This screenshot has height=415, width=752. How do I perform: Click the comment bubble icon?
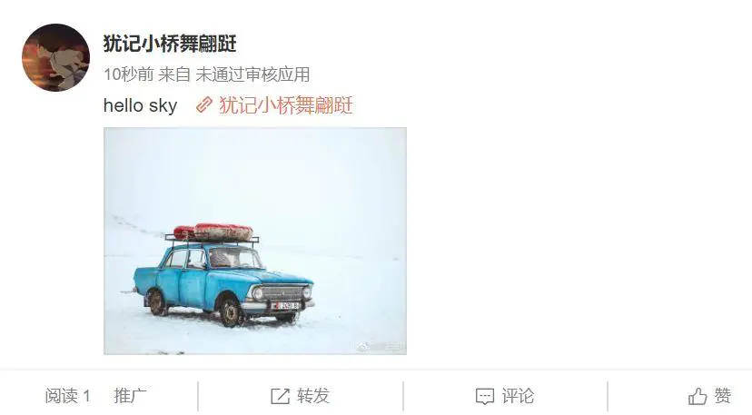pyautogui.click(x=484, y=396)
